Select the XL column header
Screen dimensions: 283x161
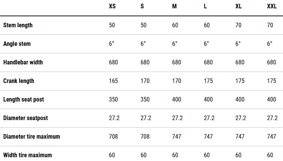tap(239, 7)
